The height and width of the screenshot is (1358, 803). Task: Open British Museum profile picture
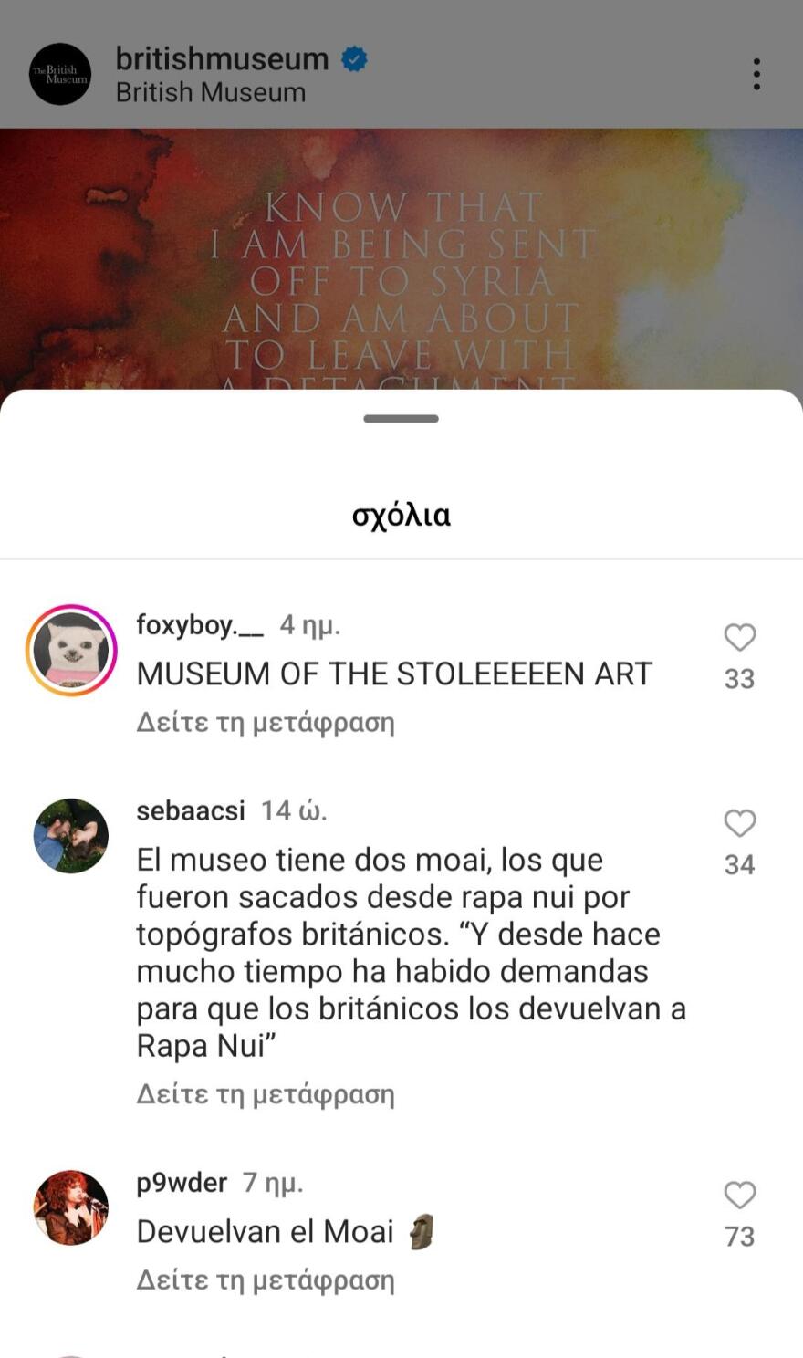[x=60, y=74]
